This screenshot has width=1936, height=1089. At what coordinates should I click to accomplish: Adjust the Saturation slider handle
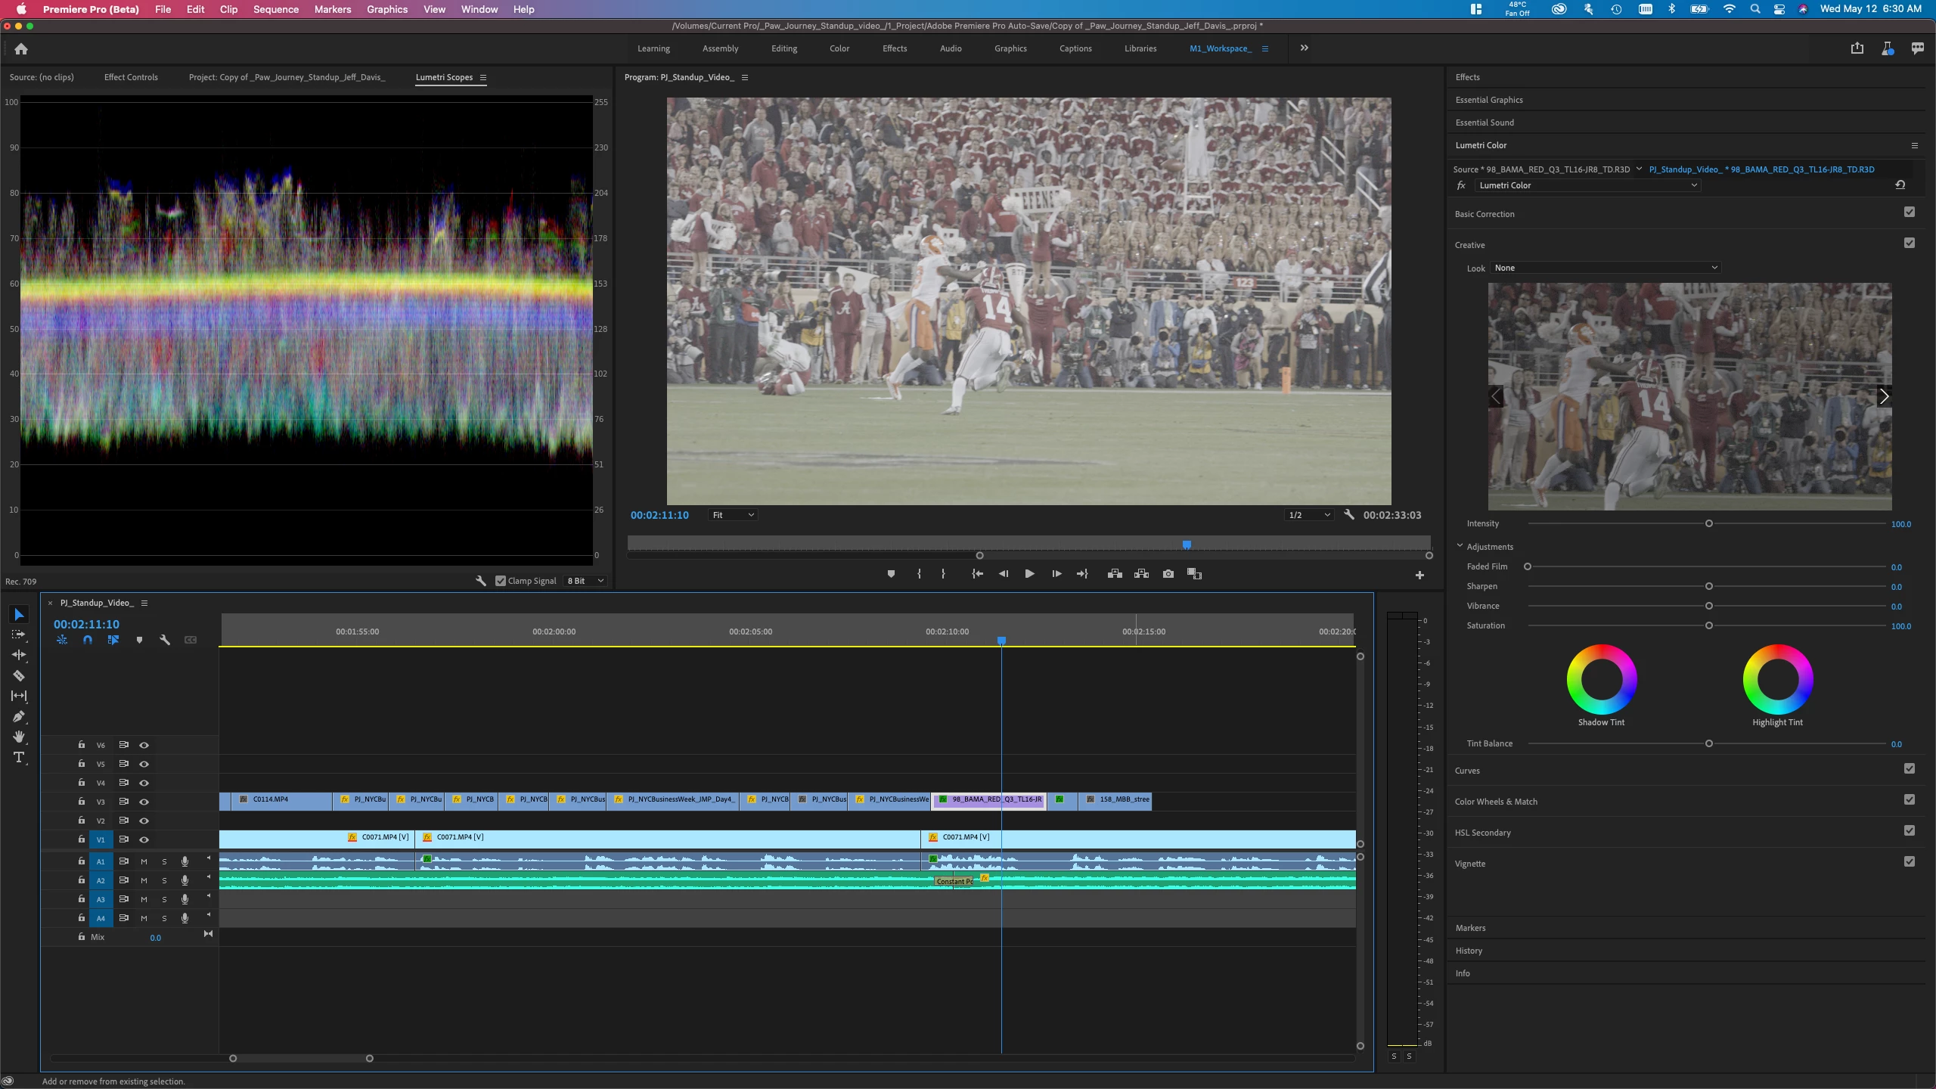[1708, 625]
